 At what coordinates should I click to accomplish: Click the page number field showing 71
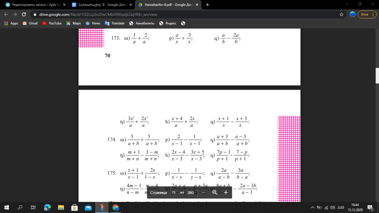(173, 193)
